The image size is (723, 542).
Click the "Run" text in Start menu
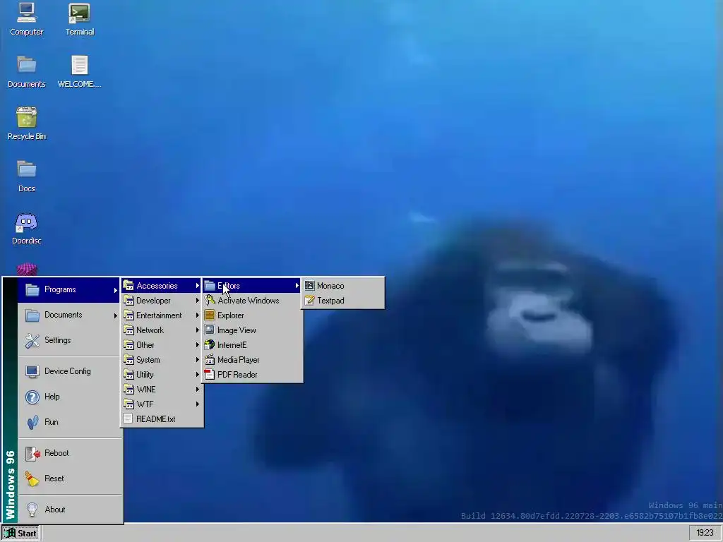(x=51, y=422)
